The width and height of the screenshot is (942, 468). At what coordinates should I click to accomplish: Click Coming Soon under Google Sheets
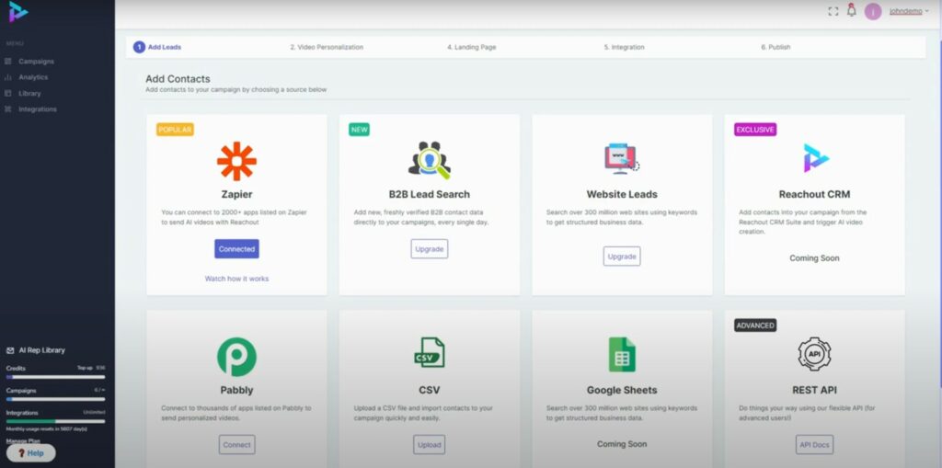(x=622, y=444)
